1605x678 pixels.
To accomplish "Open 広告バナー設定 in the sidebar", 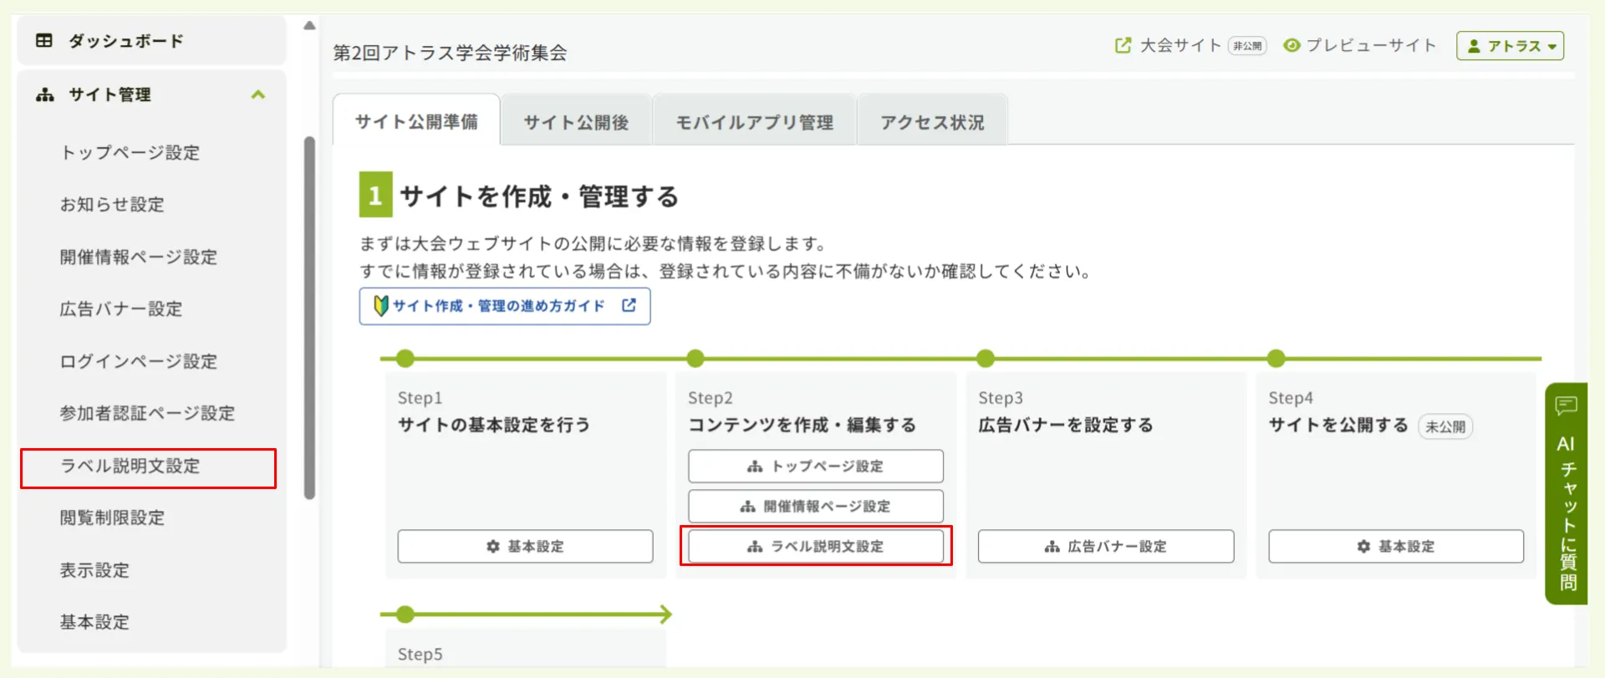I will (x=120, y=308).
